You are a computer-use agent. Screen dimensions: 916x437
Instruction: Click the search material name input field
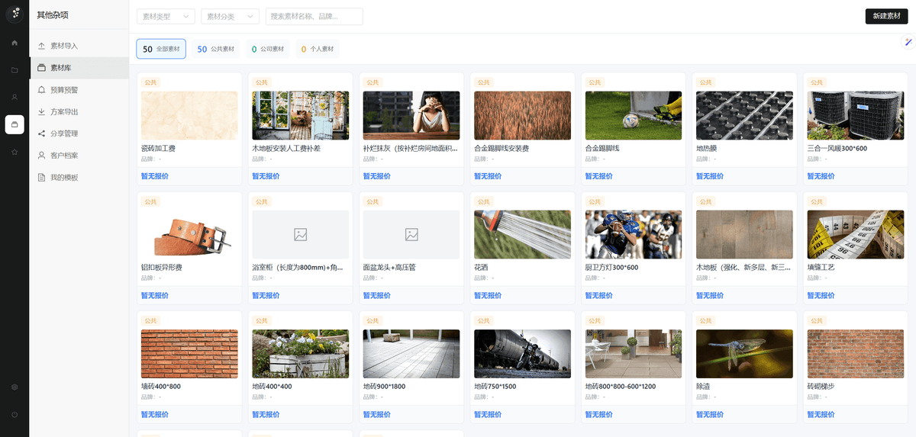pos(314,17)
